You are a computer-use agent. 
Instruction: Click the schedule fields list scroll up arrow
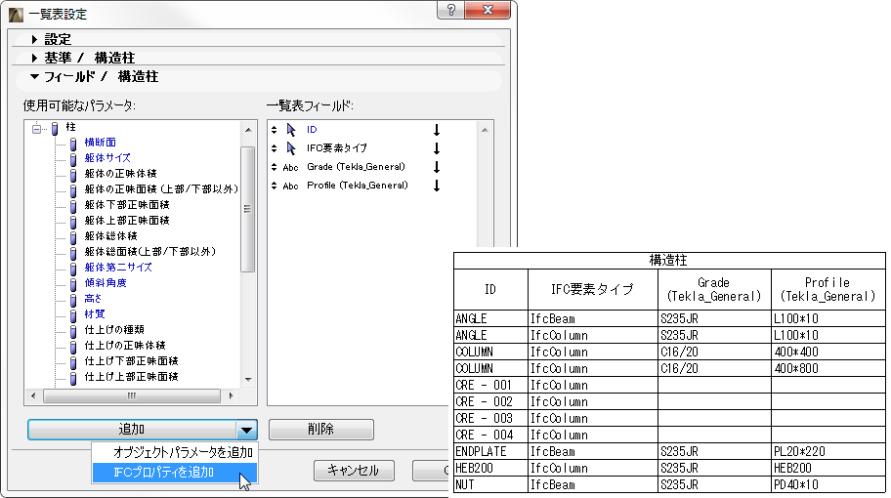(x=485, y=130)
